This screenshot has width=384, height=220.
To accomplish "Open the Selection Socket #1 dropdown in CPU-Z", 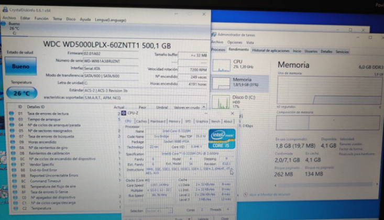I will click(159, 211).
